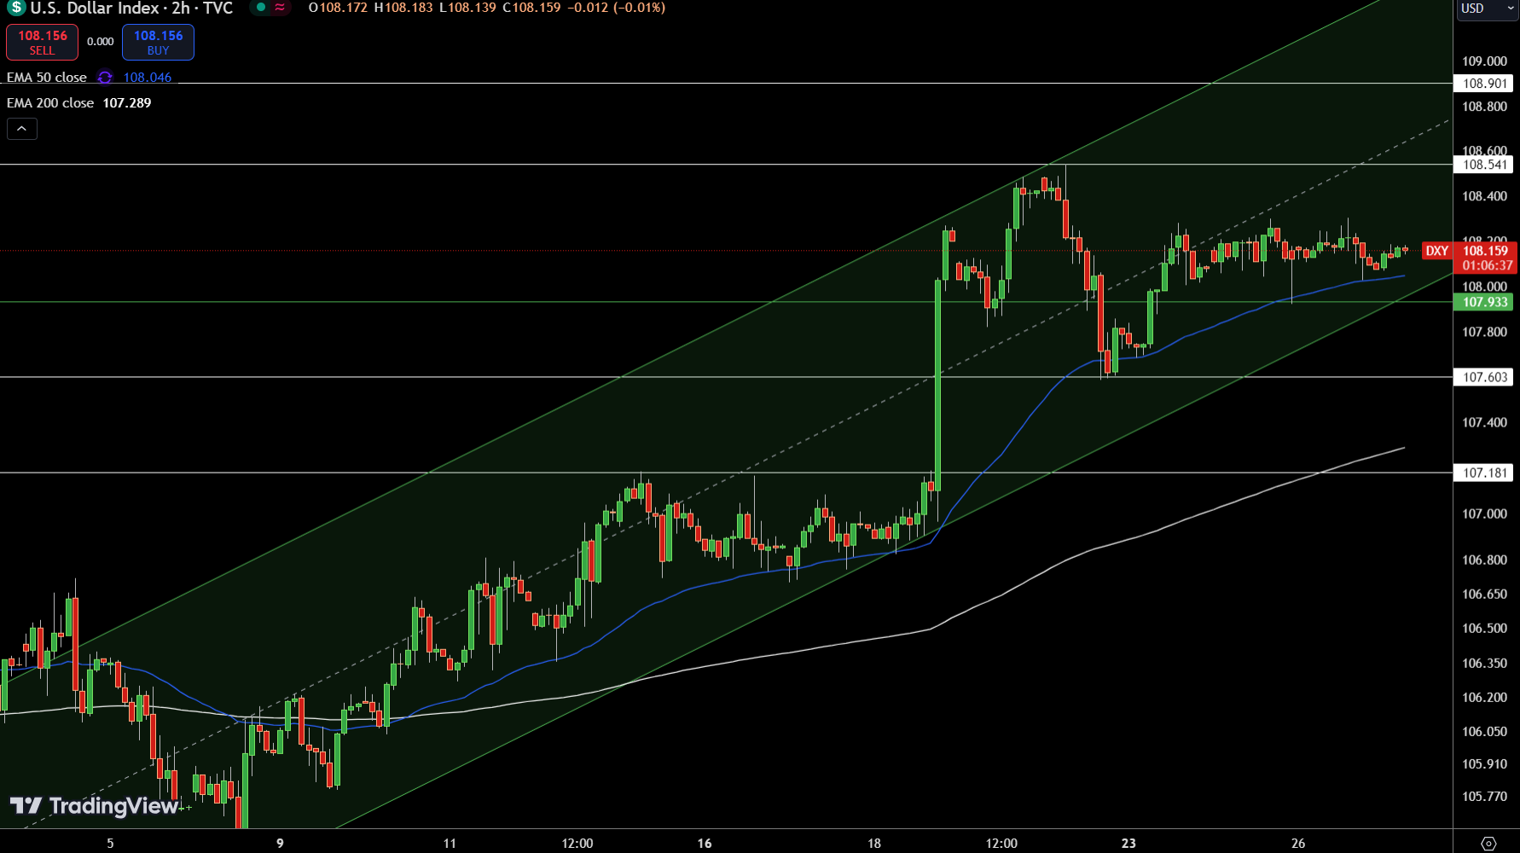Screen dimensions: 1520x853
Task: Click the 106.500 price scale label
Action: [1485, 628]
